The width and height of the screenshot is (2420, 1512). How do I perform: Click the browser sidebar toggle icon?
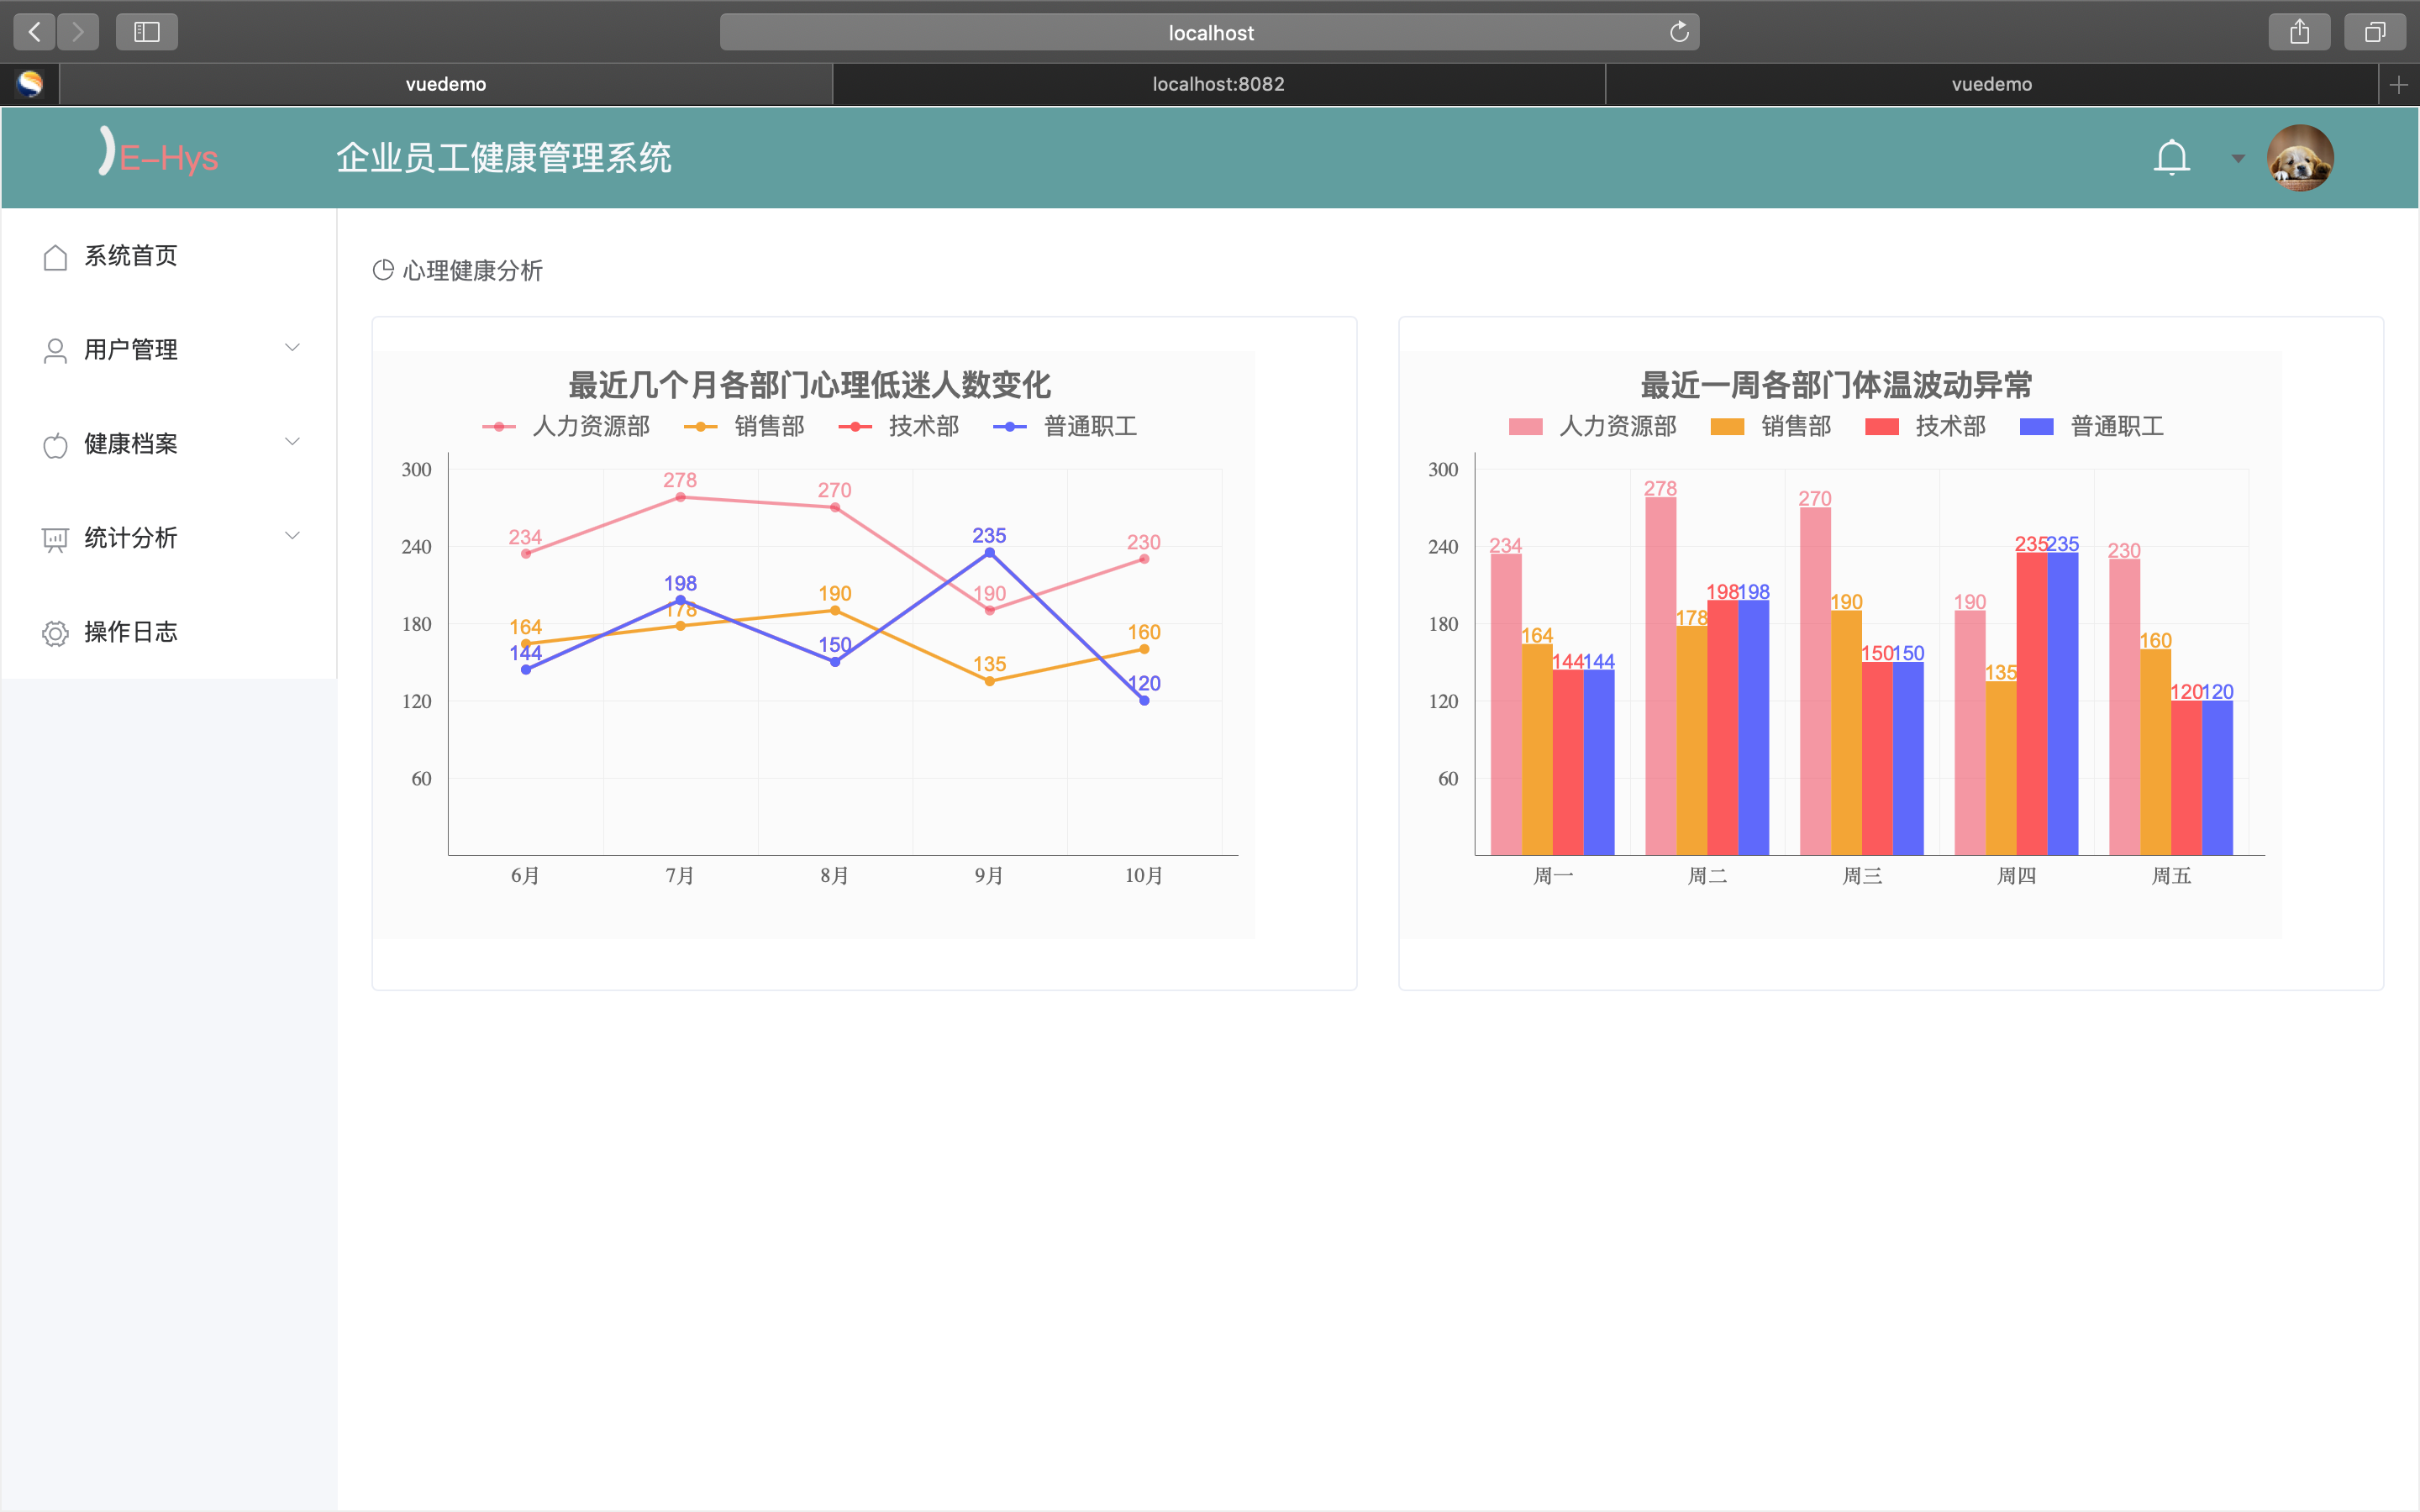click(x=147, y=32)
